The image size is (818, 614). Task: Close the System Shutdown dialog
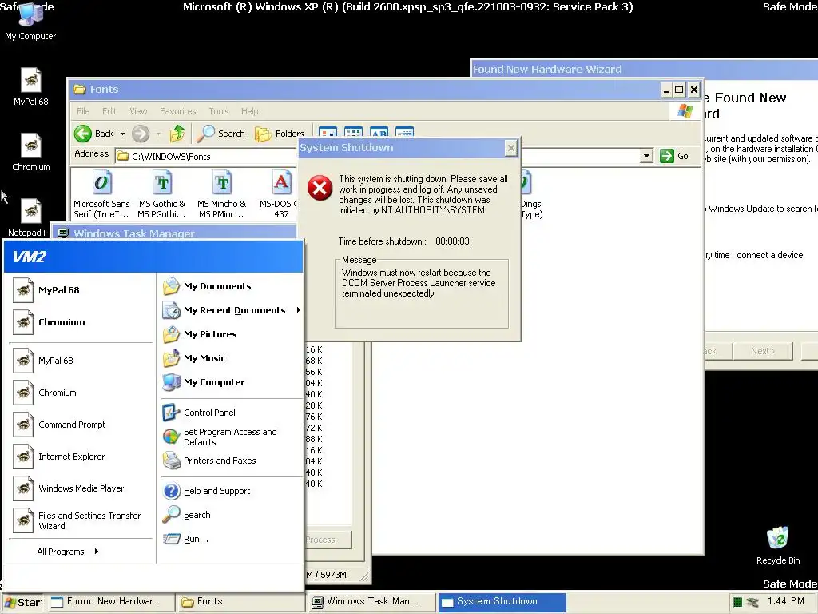click(510, 148)
